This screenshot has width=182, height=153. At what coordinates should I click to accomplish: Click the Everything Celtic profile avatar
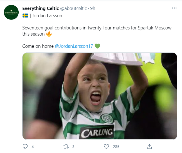pos(11,12)
